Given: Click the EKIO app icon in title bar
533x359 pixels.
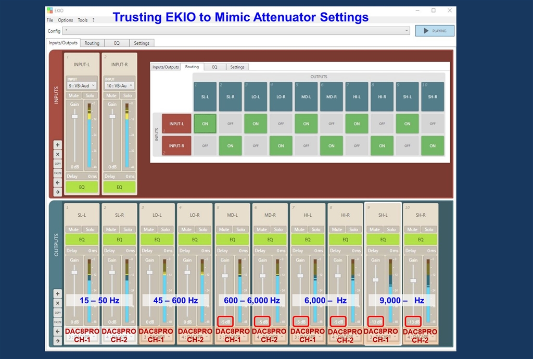Looking at the screenshot, I should (50, 10).
